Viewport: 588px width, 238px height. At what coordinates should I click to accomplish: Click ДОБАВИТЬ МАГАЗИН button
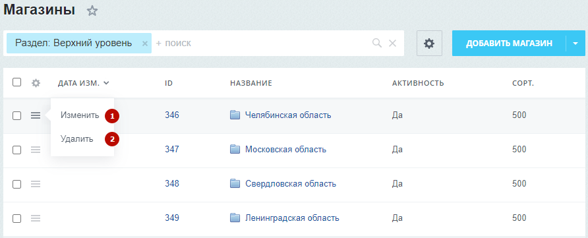click(x=509, y=44)
